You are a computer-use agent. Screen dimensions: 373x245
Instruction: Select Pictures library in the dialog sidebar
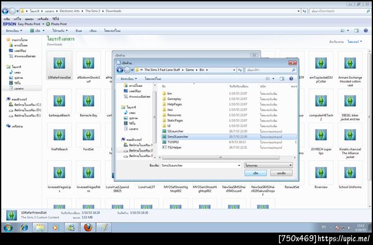(x=131, y=118)
